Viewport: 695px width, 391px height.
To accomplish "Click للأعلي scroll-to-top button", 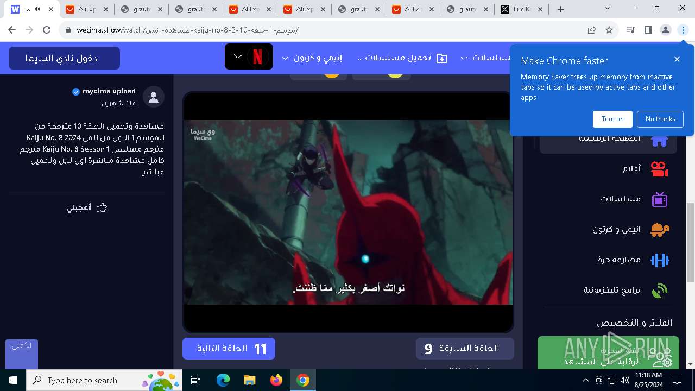I will pos(22,354).
